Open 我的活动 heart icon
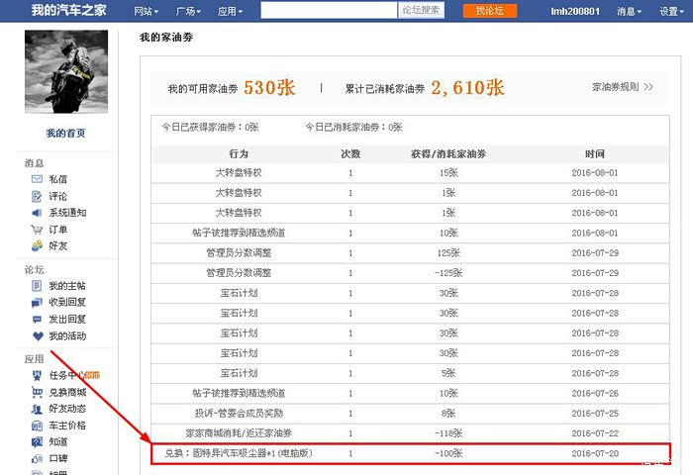693x475 pixels. click(x=37, y=336)
